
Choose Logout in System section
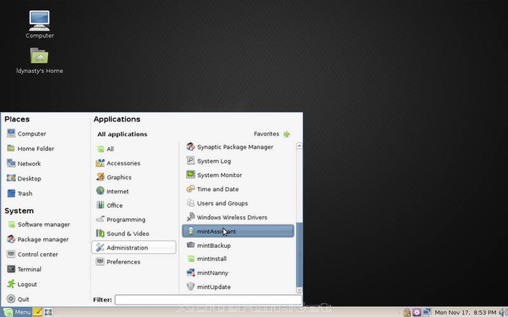tap(22, 284)
